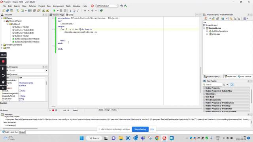Click the (TSizeConstraints) property value
This screenshot has width=253, height=142.
(26, 83)
